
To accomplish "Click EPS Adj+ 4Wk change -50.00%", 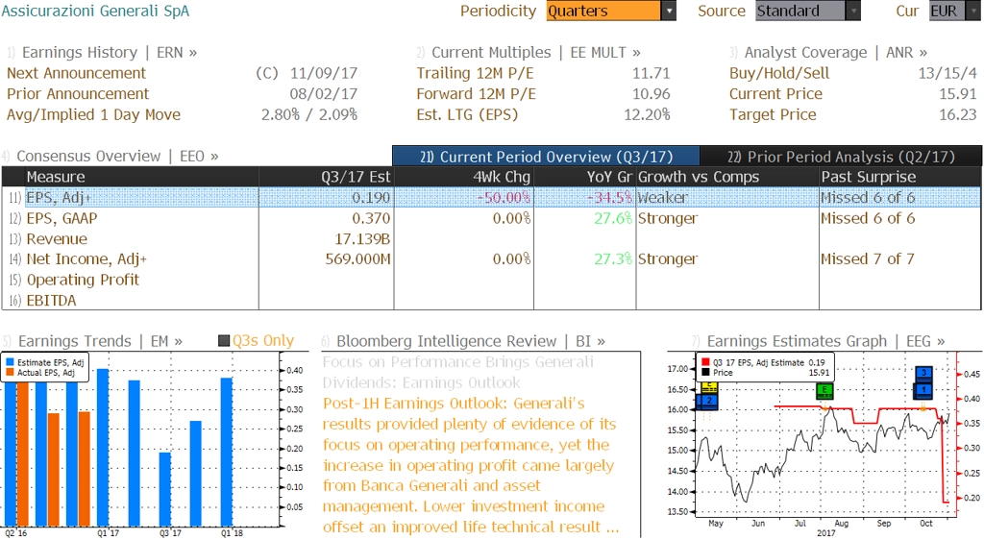I will 504,198.
